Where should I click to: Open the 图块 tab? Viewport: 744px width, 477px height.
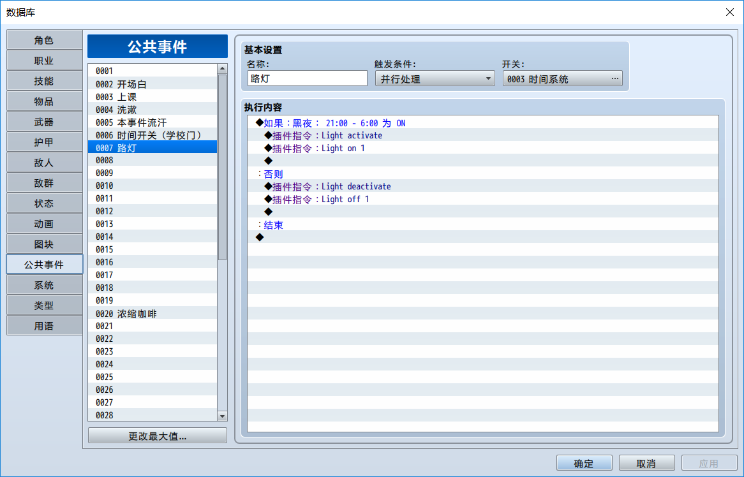click(x=44, y=244)
